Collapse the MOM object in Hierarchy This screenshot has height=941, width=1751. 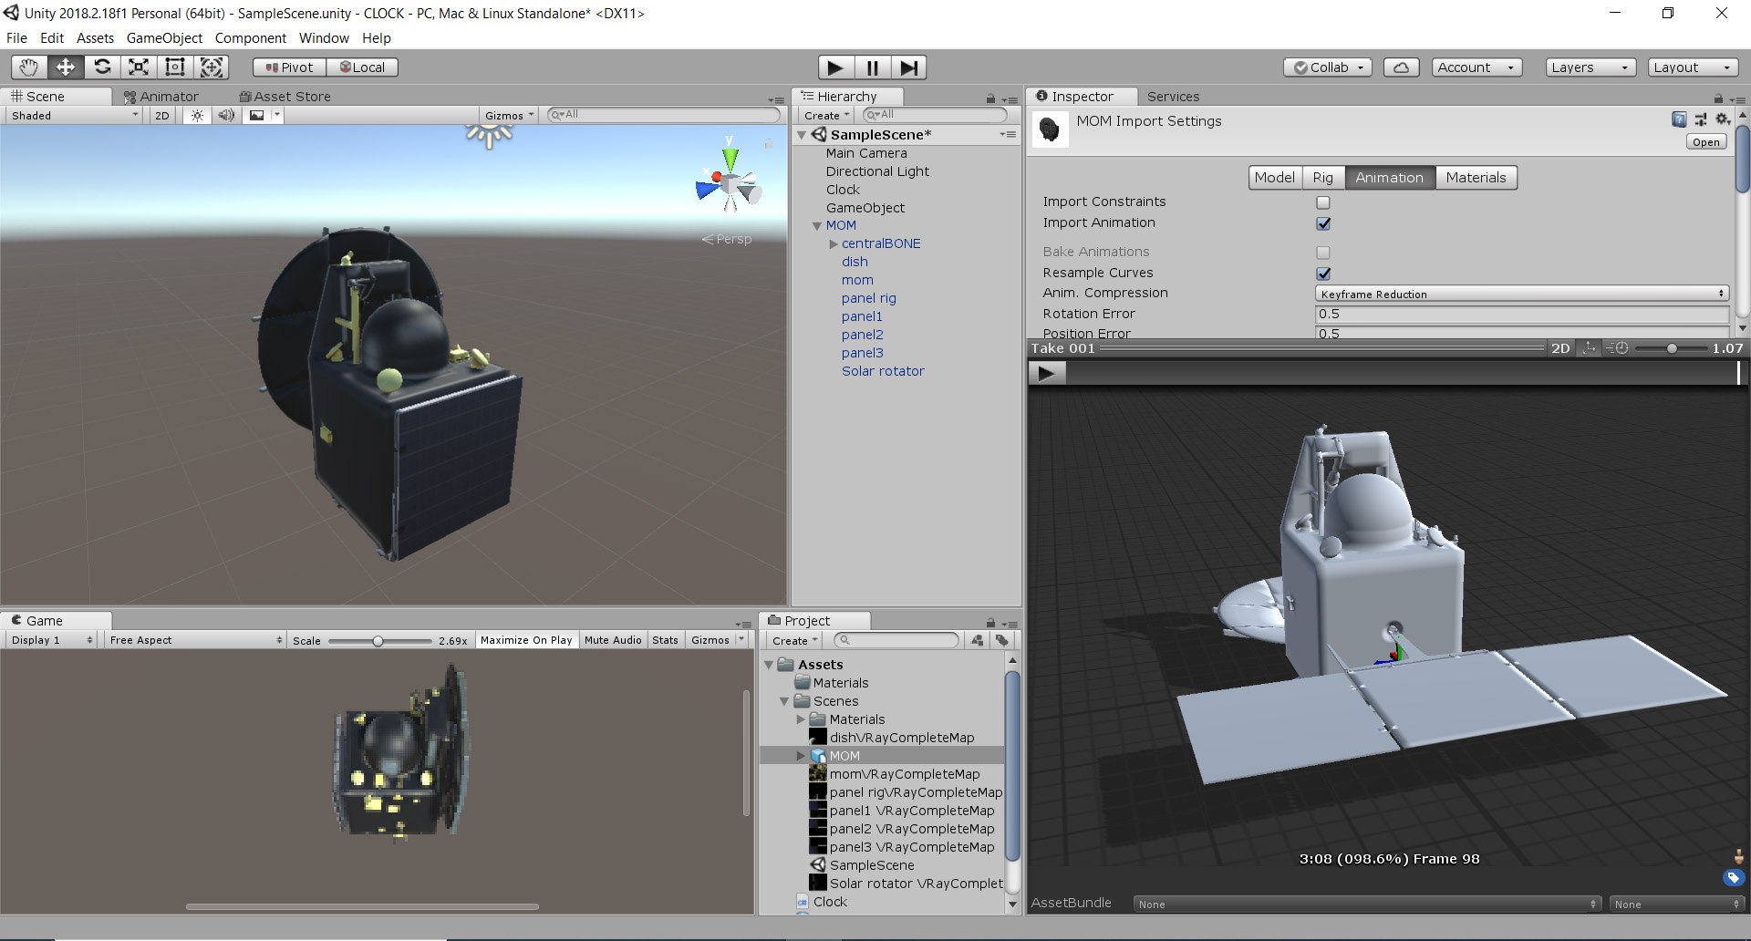click(x=817, y=225)
